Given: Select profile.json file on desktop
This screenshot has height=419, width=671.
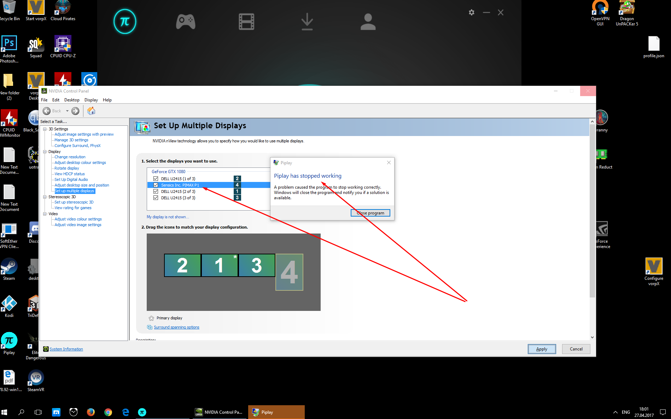Looking at the screenshot, I should tap(654, 47).
